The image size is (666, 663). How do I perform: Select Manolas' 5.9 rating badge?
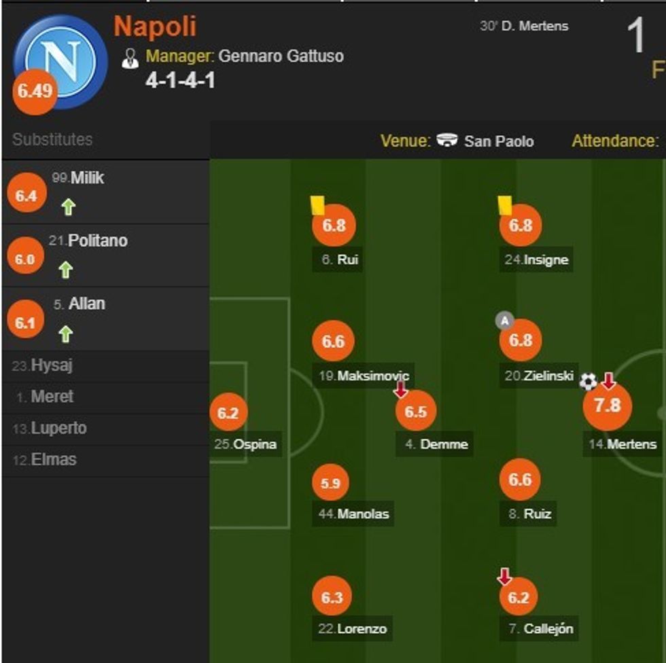[332, 484]
